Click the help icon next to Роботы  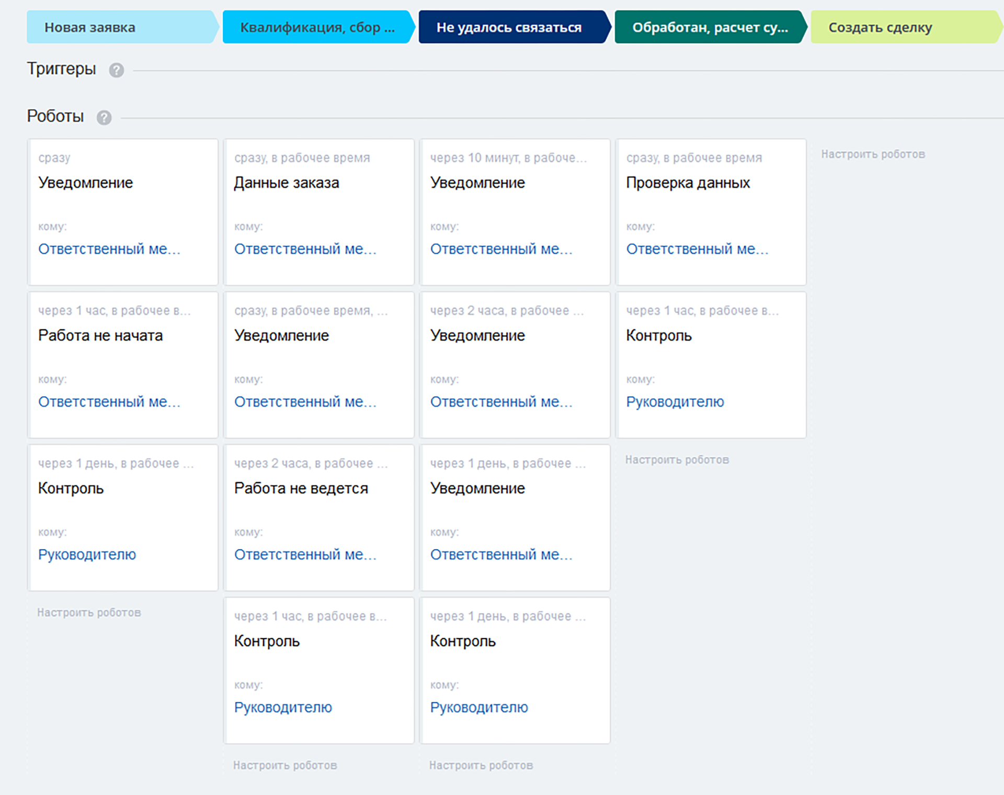coord(104,118)
